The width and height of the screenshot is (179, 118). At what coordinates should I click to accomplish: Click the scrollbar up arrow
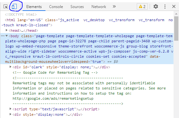[176, 14]
